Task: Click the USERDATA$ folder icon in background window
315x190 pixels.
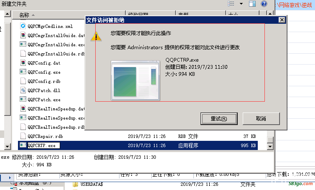Action: (75, 185)
